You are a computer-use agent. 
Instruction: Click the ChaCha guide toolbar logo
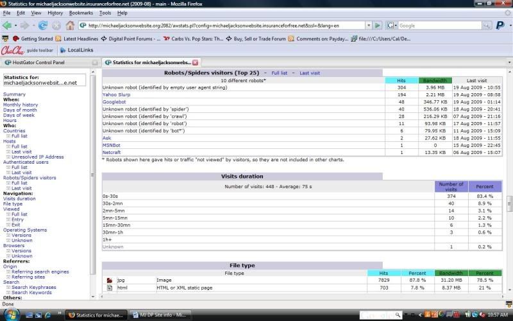pos(12,50)
